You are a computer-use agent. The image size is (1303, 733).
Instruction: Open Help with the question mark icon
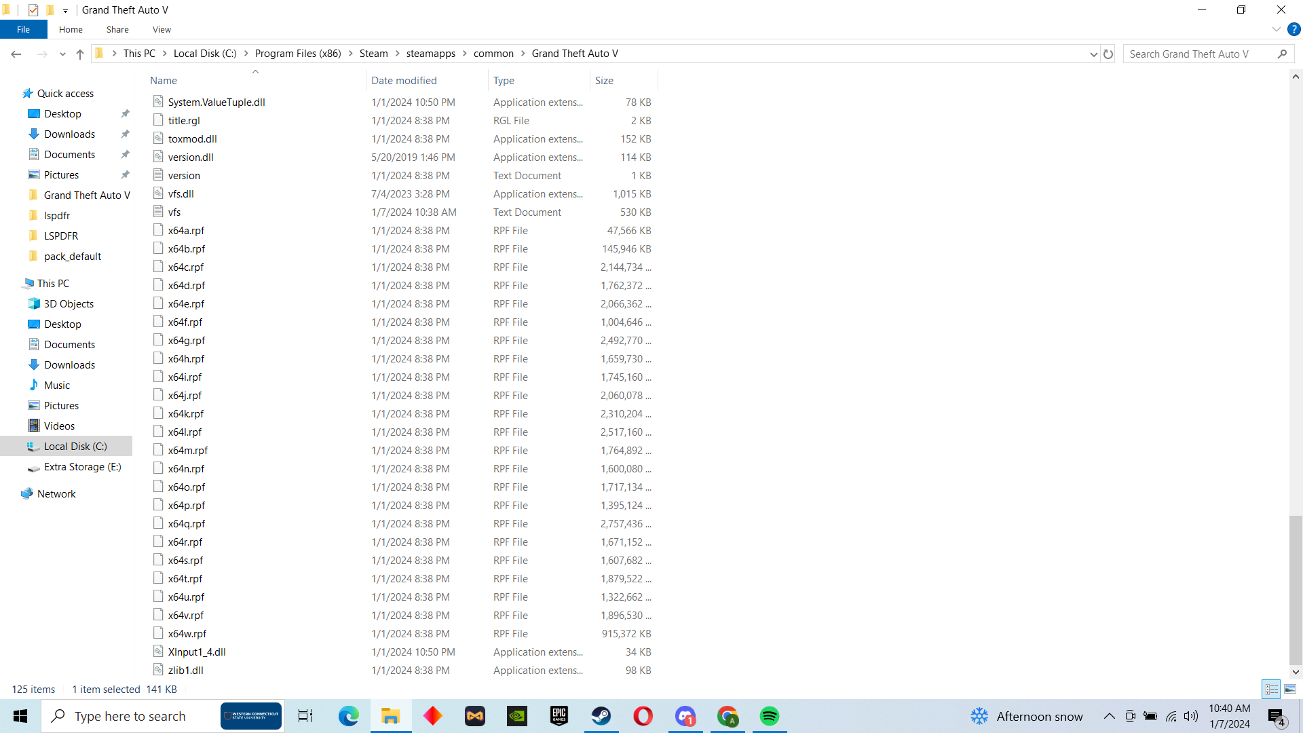(x=1293, y=29)
